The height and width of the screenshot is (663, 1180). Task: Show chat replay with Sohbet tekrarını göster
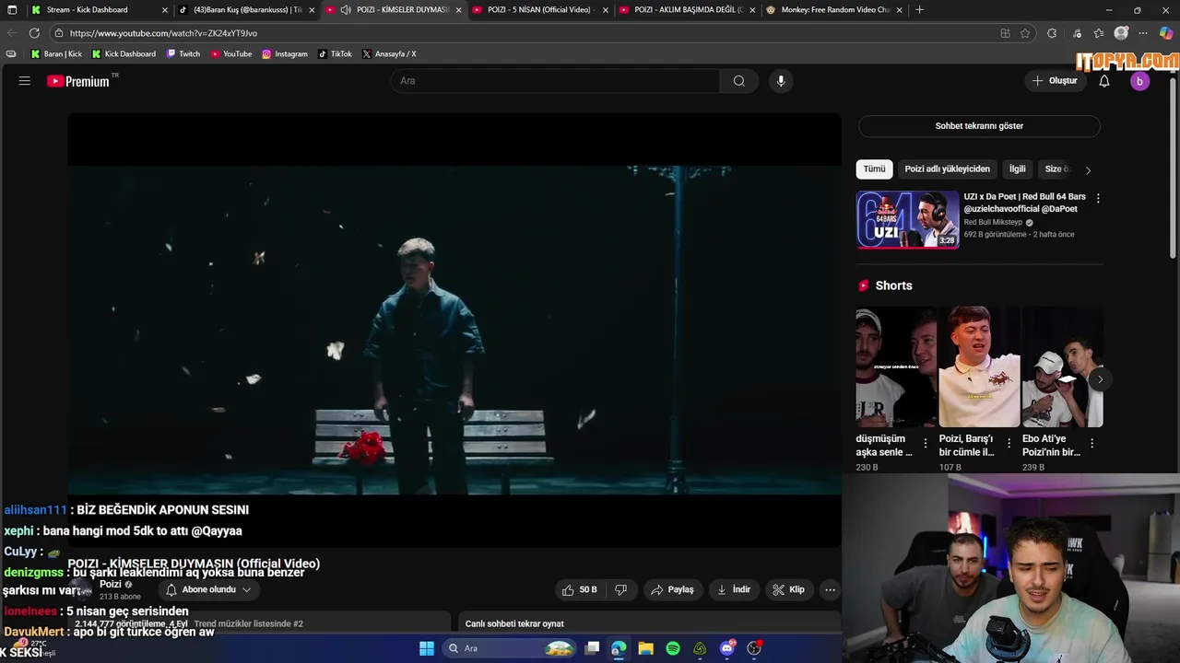tap(979, 126)
